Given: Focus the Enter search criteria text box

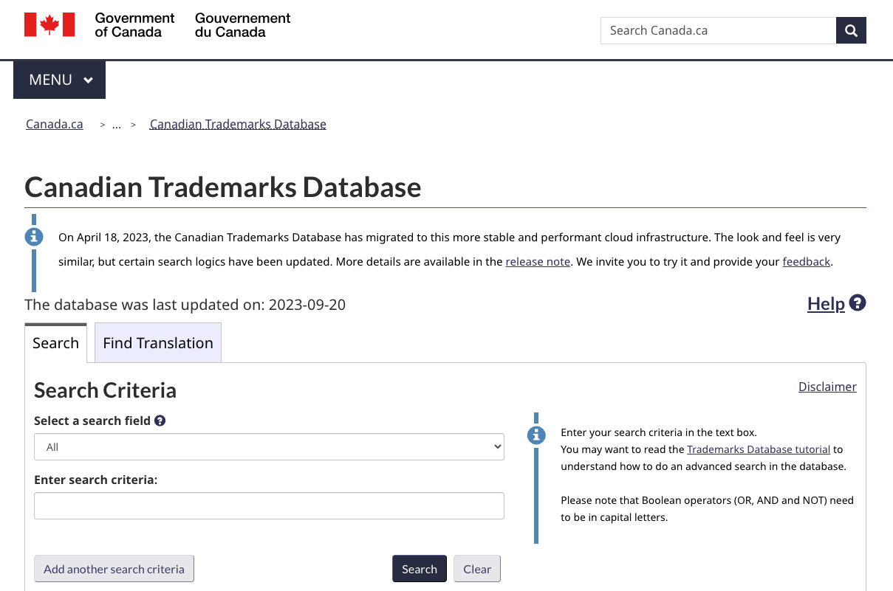Looking at the screenshot, I should 269,506.
